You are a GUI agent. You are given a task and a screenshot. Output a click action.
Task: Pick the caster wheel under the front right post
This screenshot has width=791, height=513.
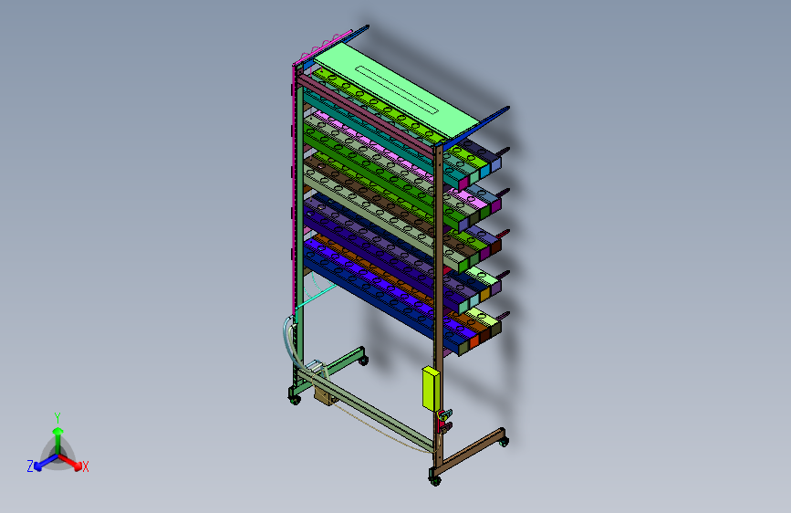pos(435,480)
